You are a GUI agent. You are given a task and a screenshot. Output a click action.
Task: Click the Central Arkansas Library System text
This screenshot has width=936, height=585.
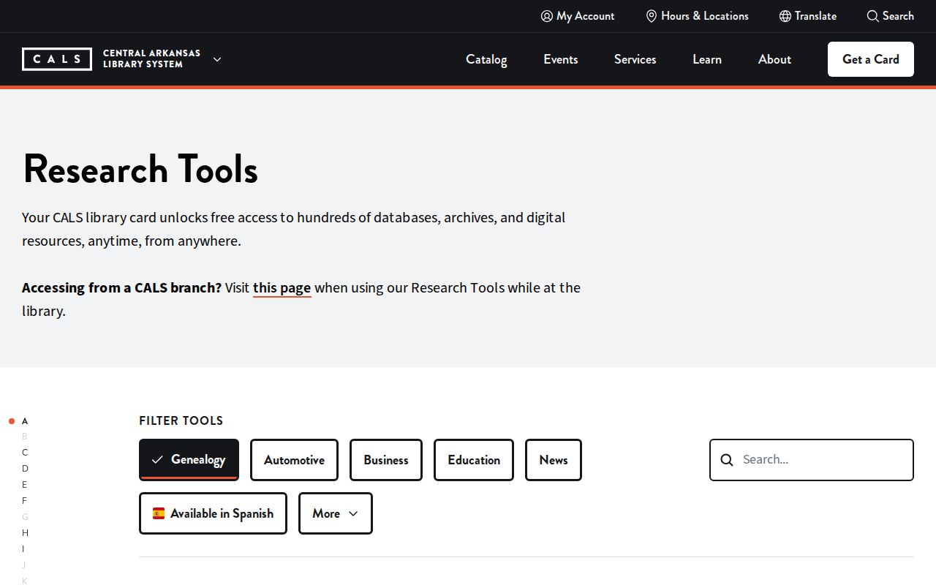(151, 58)
